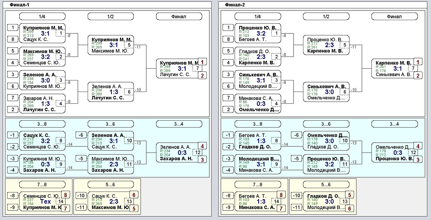This screenshot has height=220, width=431.
Task: Click match number 10 box in Финал-2 3...6
Action: tap(345, 141)
